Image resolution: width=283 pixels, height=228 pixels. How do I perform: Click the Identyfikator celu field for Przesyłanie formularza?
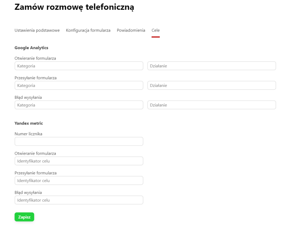(79, 180)
